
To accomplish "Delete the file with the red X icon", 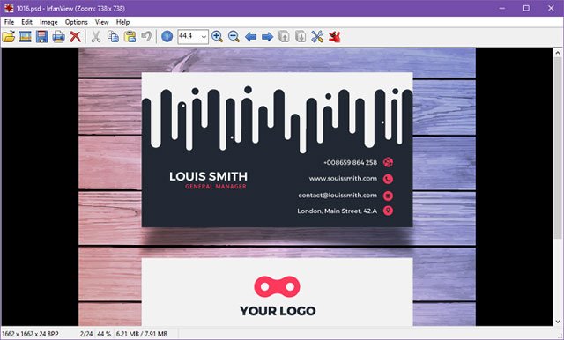I will tap(75, 37).
